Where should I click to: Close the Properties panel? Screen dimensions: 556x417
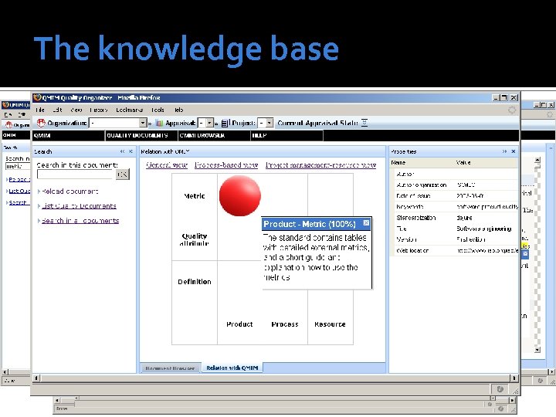coord(513,151)
